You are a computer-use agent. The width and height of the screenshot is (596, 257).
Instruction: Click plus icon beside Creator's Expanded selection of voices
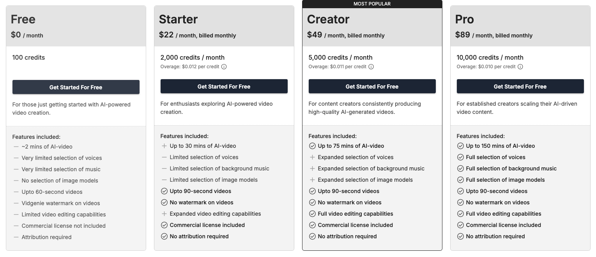[312, 157]
